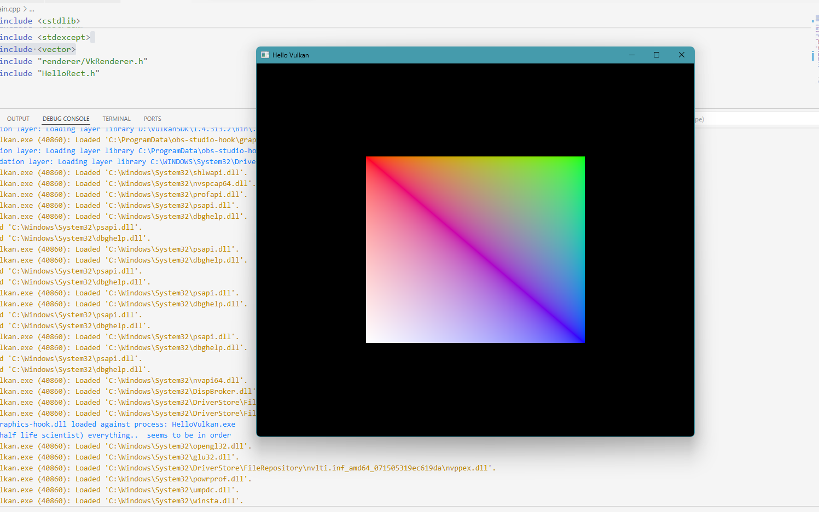Click the WINDOWS\System32\Drive layer library line
This screenshot has height=512, width=819.
(x=128, y=162)
